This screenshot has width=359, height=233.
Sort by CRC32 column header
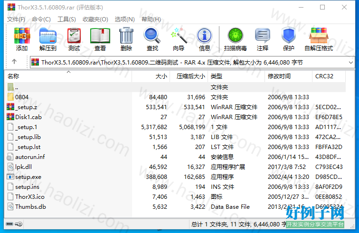[x=329, y=76]
